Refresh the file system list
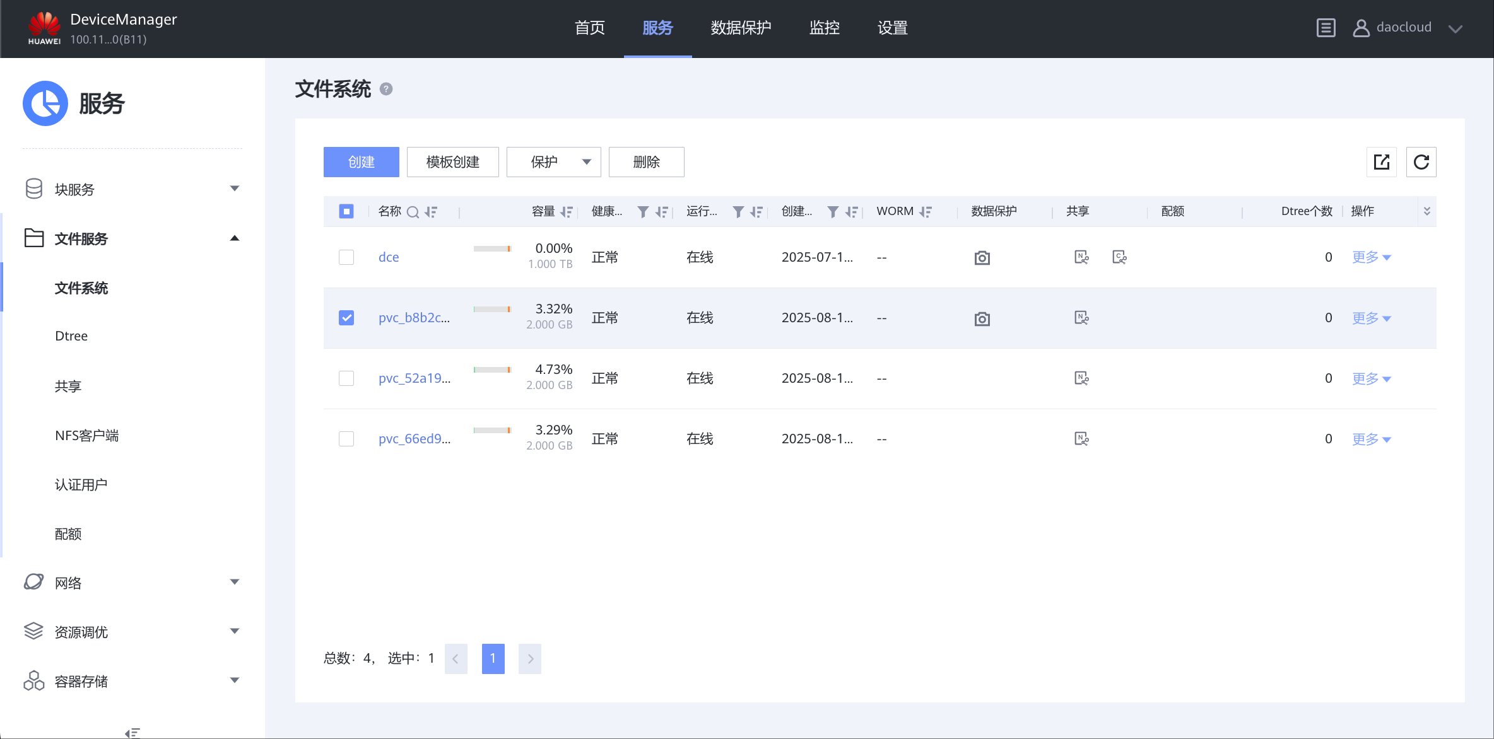Viewport: 1494px width, 739px height. pyautogui.click(x=1421, y=162)
